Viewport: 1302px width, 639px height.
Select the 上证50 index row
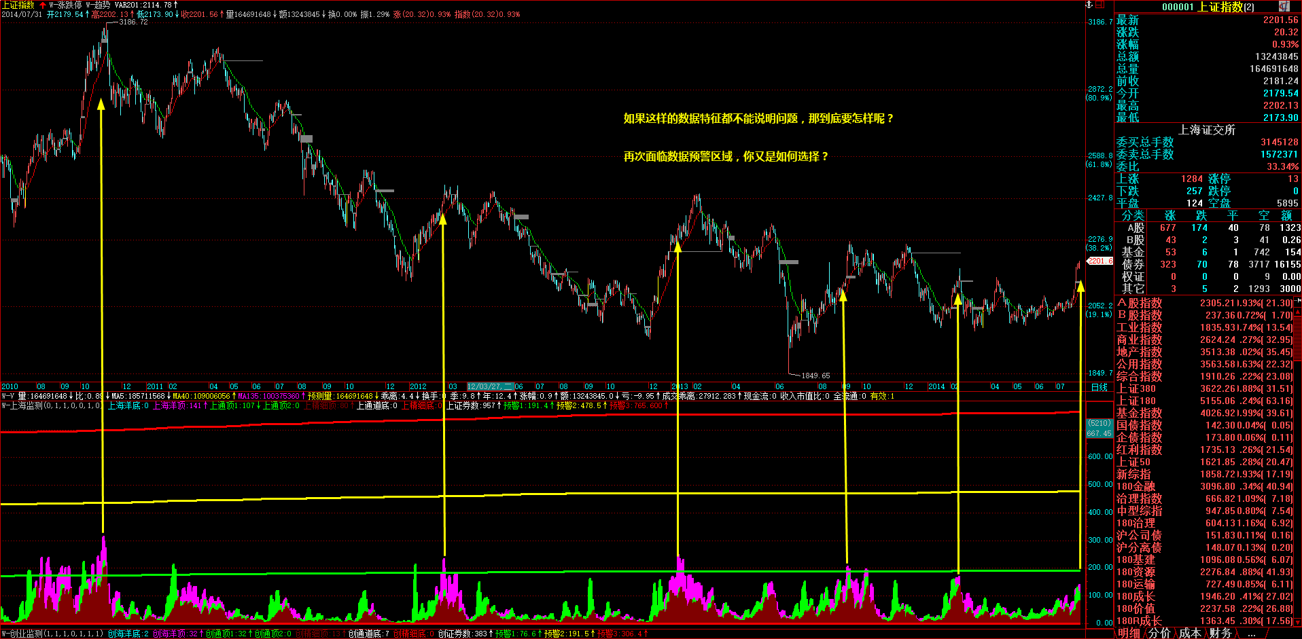tap(1133, 462)
